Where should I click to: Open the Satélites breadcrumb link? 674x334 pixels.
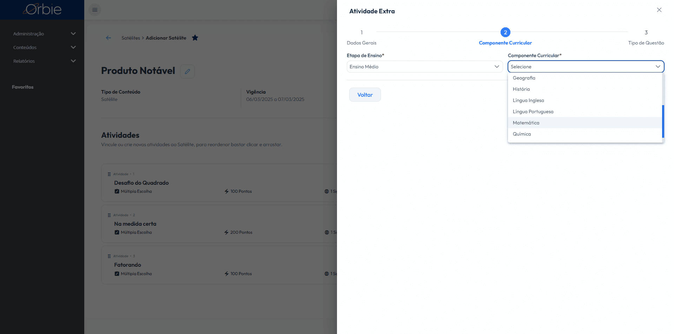pos(131,38)
